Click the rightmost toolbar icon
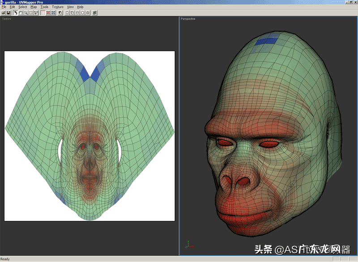The width and height of the screenshot is (358, 262). point(94,13)
